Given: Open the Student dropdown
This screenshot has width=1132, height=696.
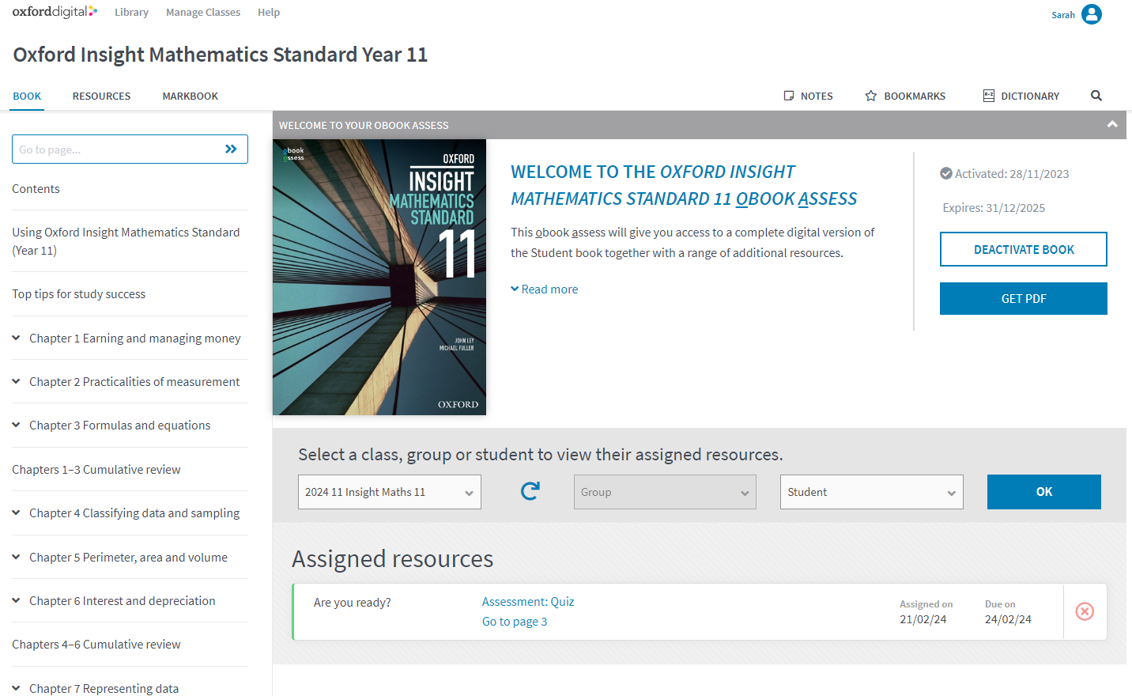Looking at the screenshot, I should [x=872, y=492].
